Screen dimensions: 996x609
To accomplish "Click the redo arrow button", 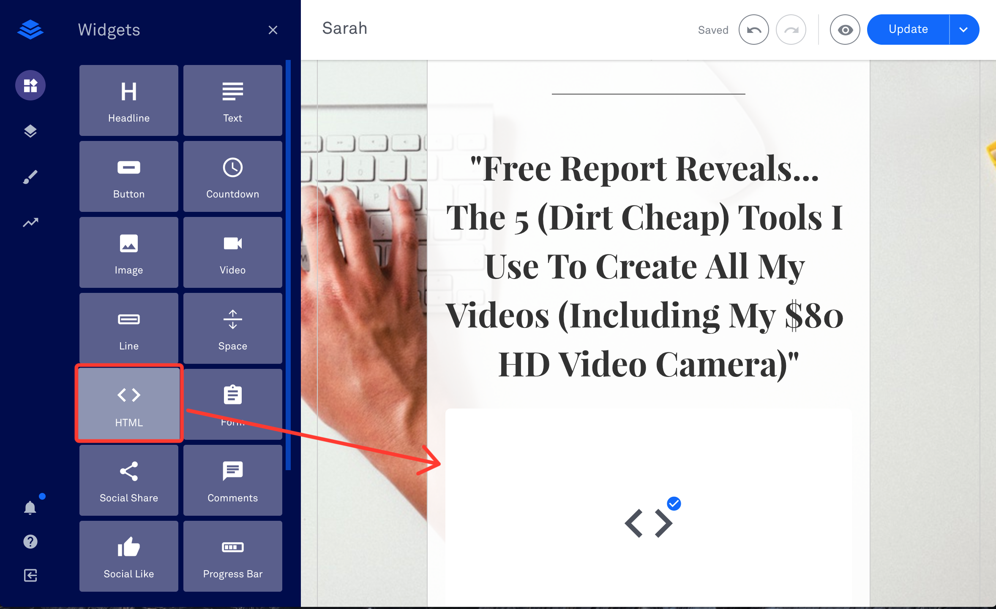I will click(791, 30).
